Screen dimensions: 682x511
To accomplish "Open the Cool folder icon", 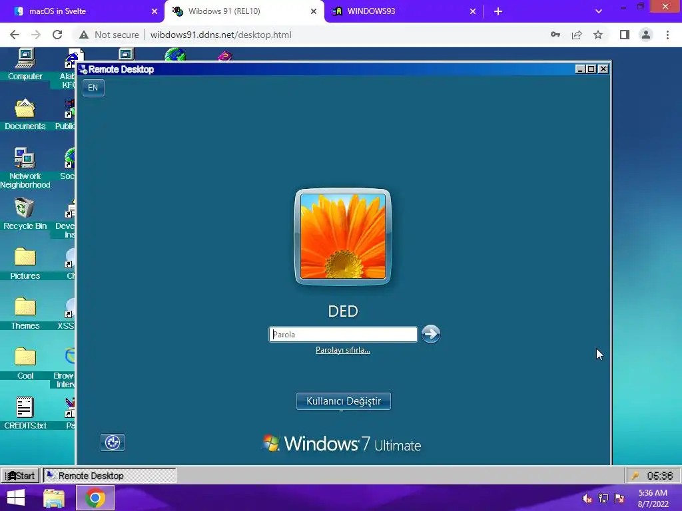I will 25,363.
